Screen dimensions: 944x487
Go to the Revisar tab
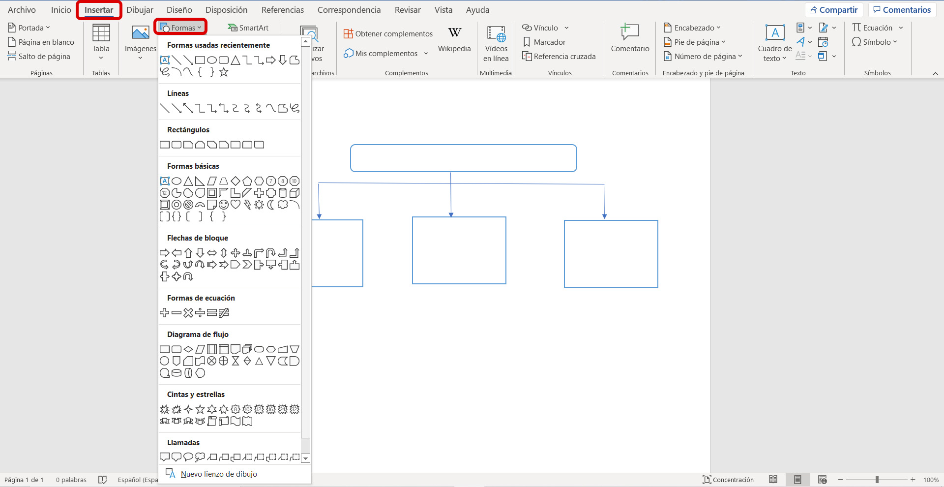(x=408, y=10)
